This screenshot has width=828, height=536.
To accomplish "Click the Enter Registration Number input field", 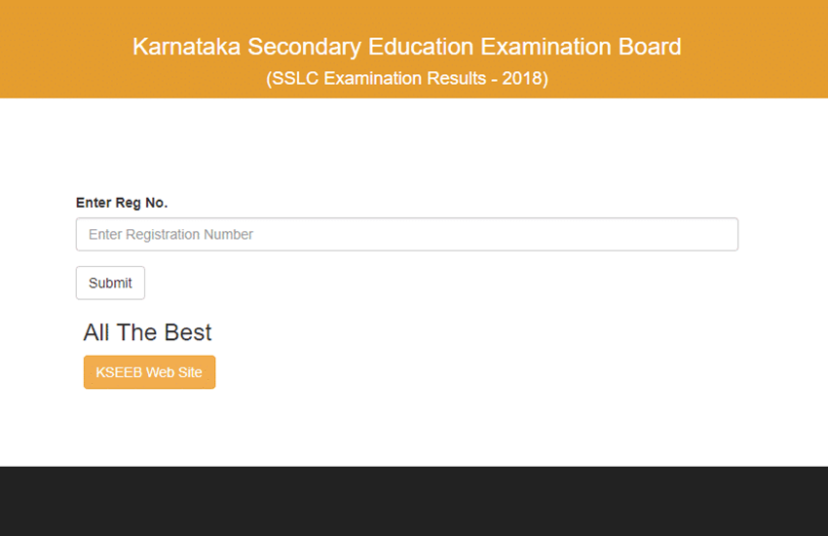I will (x=406, y=235).
